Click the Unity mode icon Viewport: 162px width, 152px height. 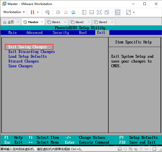tap(107, 12)
